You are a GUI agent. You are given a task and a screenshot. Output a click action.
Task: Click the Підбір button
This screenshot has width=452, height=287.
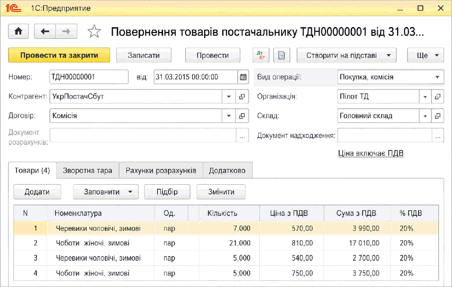pos(167,192)
